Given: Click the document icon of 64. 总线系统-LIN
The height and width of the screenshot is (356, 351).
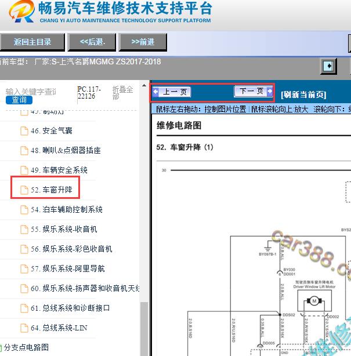Looking at the screenshot, I should click(x=24, y=328).
